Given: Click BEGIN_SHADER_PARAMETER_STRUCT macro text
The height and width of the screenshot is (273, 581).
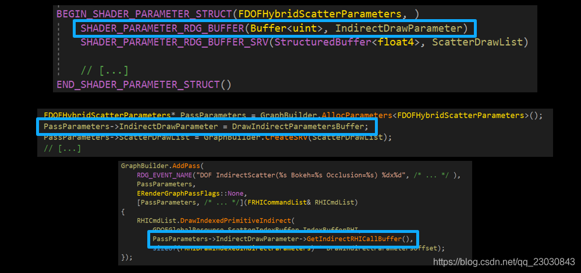Looking at the screenshot, I should pyautogui.click(x=144, y=14).
